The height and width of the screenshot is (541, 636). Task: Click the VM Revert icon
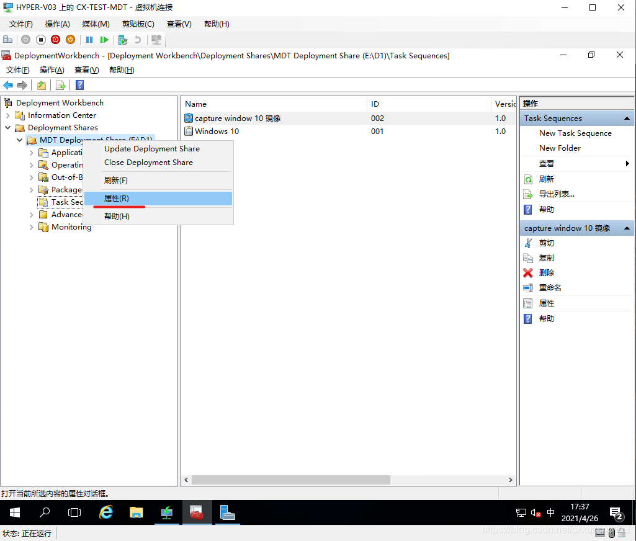point(138,40)
